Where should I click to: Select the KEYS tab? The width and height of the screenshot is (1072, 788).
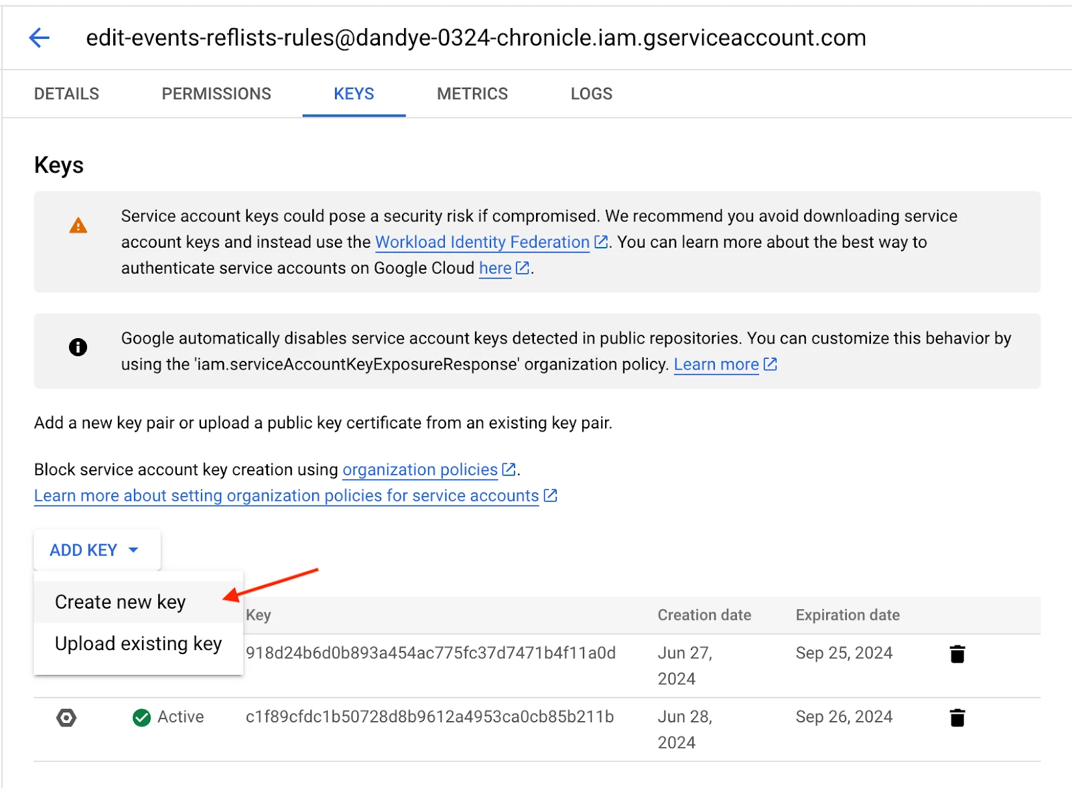(354, 94)
